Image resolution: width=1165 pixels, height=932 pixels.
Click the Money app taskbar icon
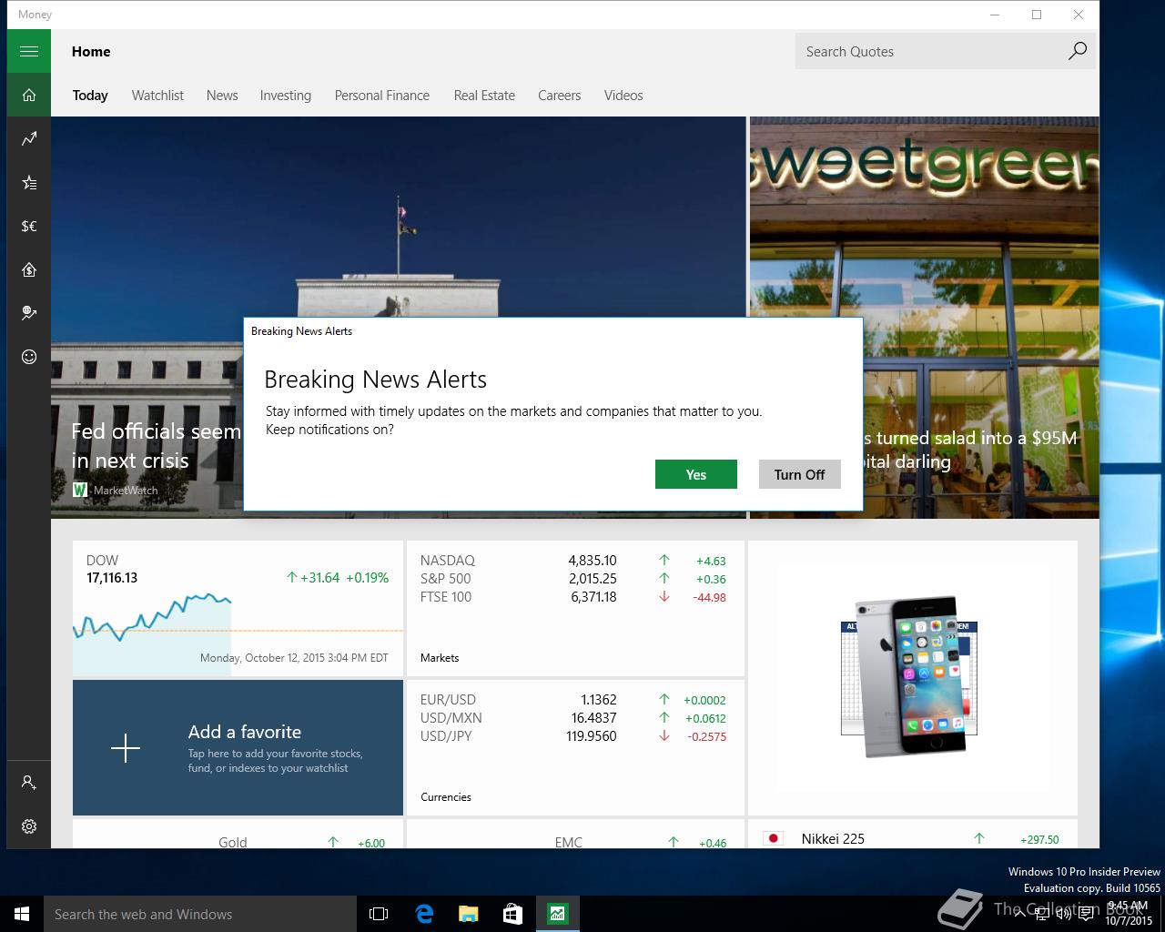557,914
